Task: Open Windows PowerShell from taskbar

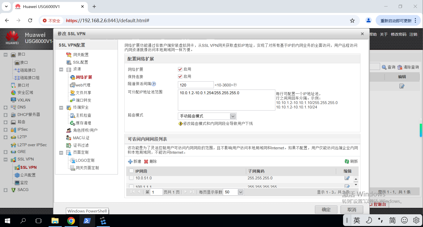Action: click(87, 221)
